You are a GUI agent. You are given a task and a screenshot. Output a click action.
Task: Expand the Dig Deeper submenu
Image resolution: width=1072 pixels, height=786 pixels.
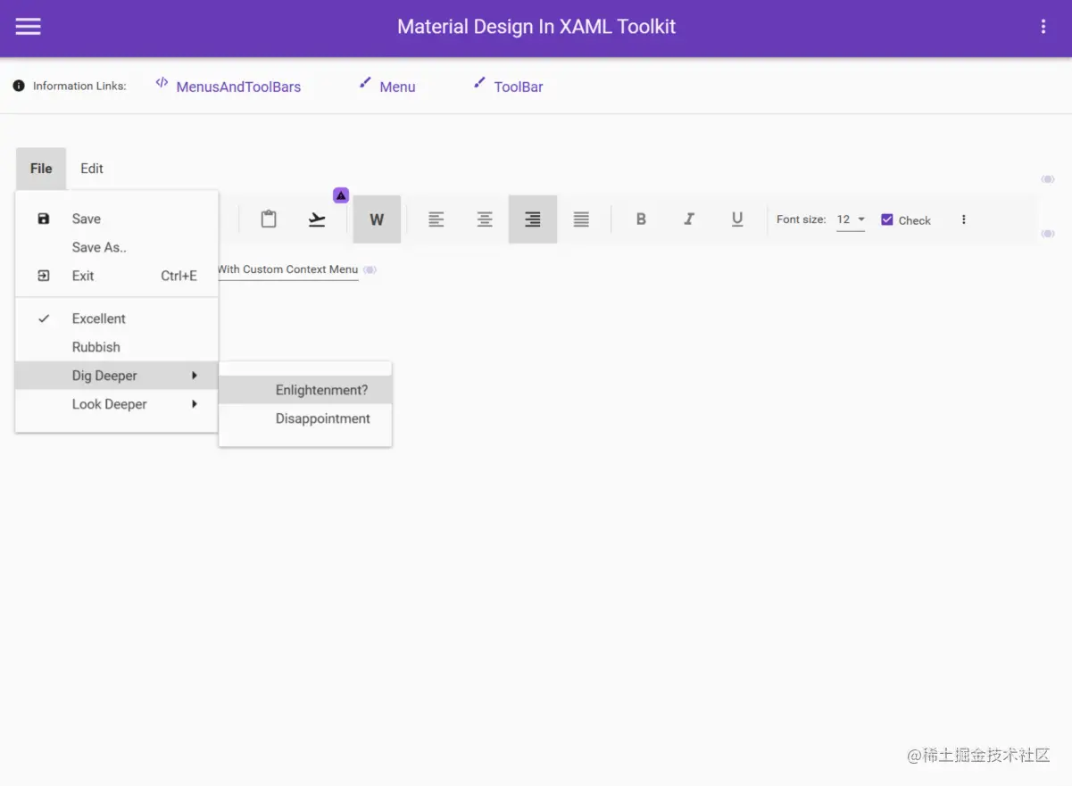[117, 376]
